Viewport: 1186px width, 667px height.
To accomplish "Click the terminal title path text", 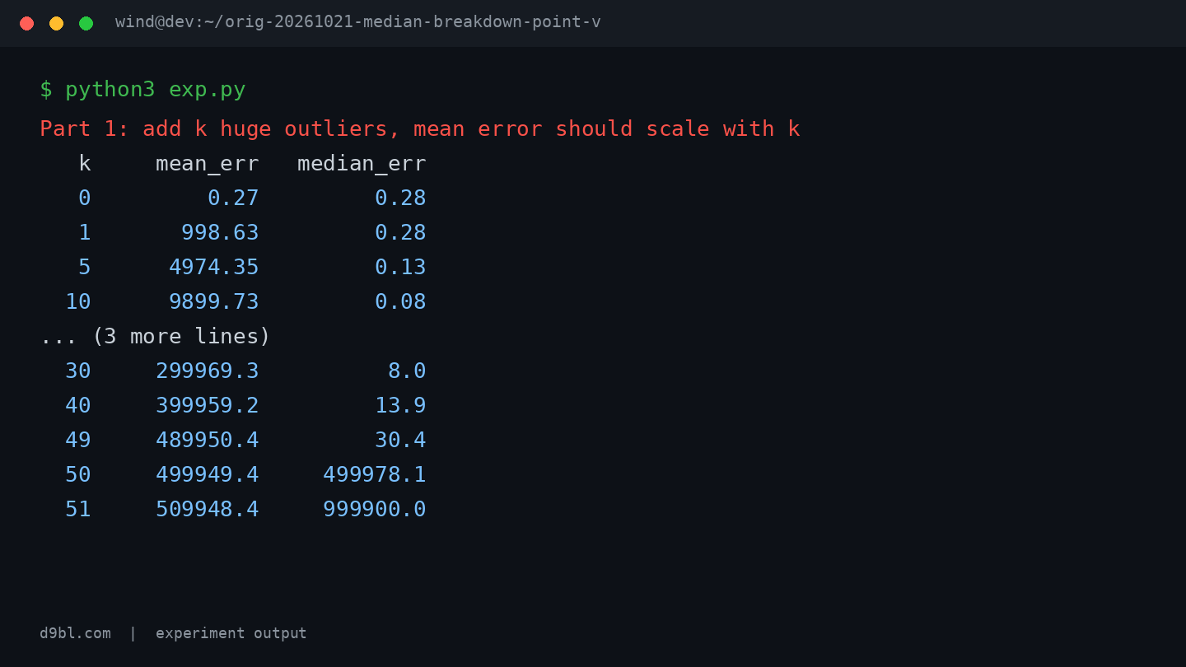I will click(x=357, y=22).
